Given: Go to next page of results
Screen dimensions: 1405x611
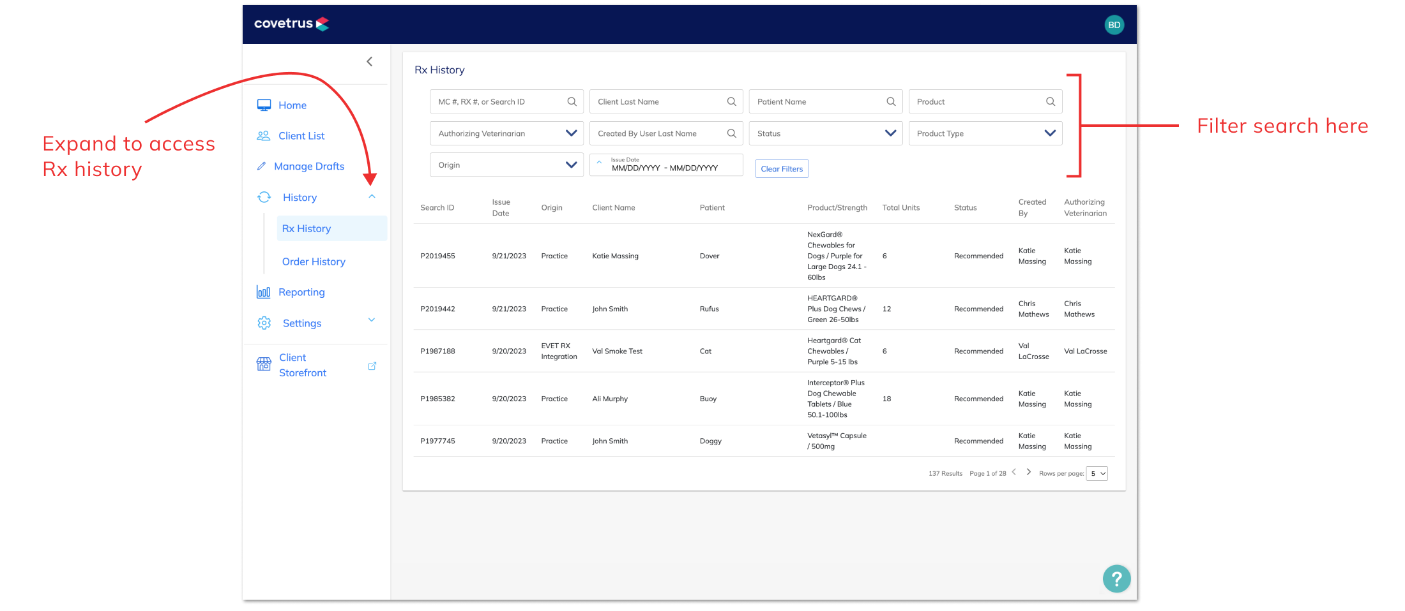Looking at the screenshot, I should coord(1028,472).
